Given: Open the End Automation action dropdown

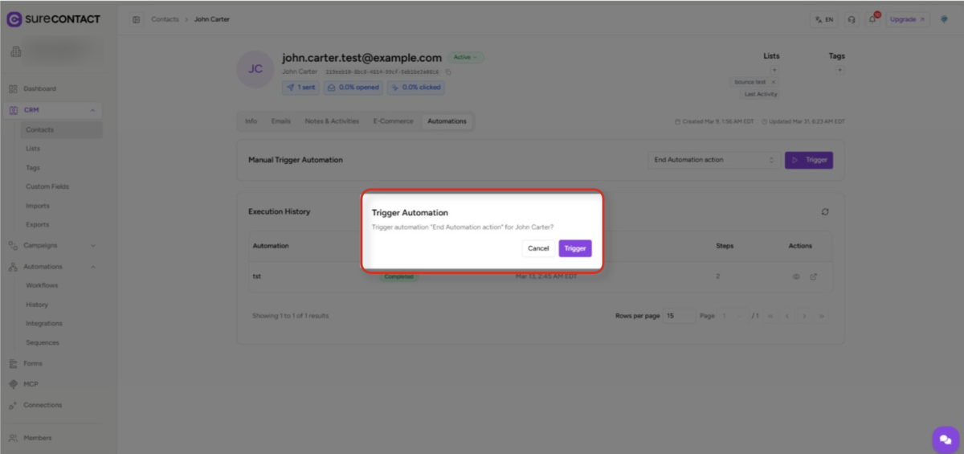Looking at the screenshot, I should (x=713, y=160).
